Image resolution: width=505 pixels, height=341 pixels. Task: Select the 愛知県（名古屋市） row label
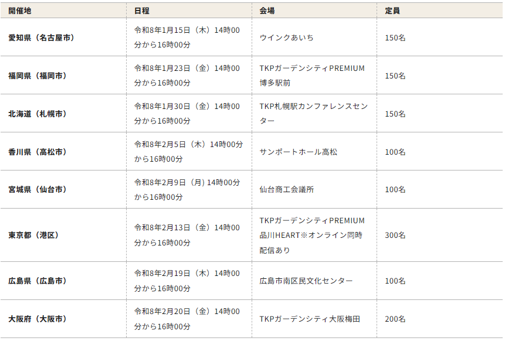(x=41, y=37)
